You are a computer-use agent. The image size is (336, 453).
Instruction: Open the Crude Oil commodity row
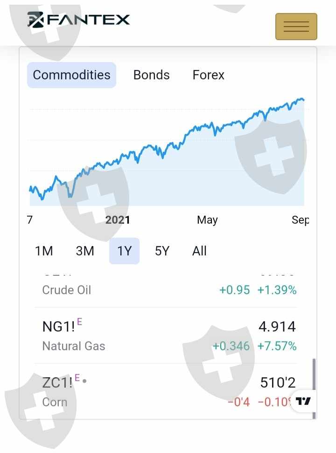click(67, 290)
